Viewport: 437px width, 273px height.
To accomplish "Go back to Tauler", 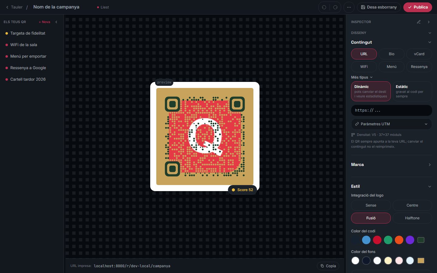I will 14,7.
